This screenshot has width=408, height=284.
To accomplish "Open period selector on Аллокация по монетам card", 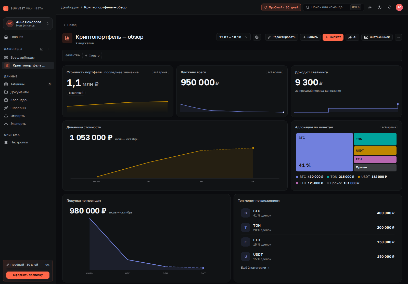I will pyautogui.click(x=389, y=127).
